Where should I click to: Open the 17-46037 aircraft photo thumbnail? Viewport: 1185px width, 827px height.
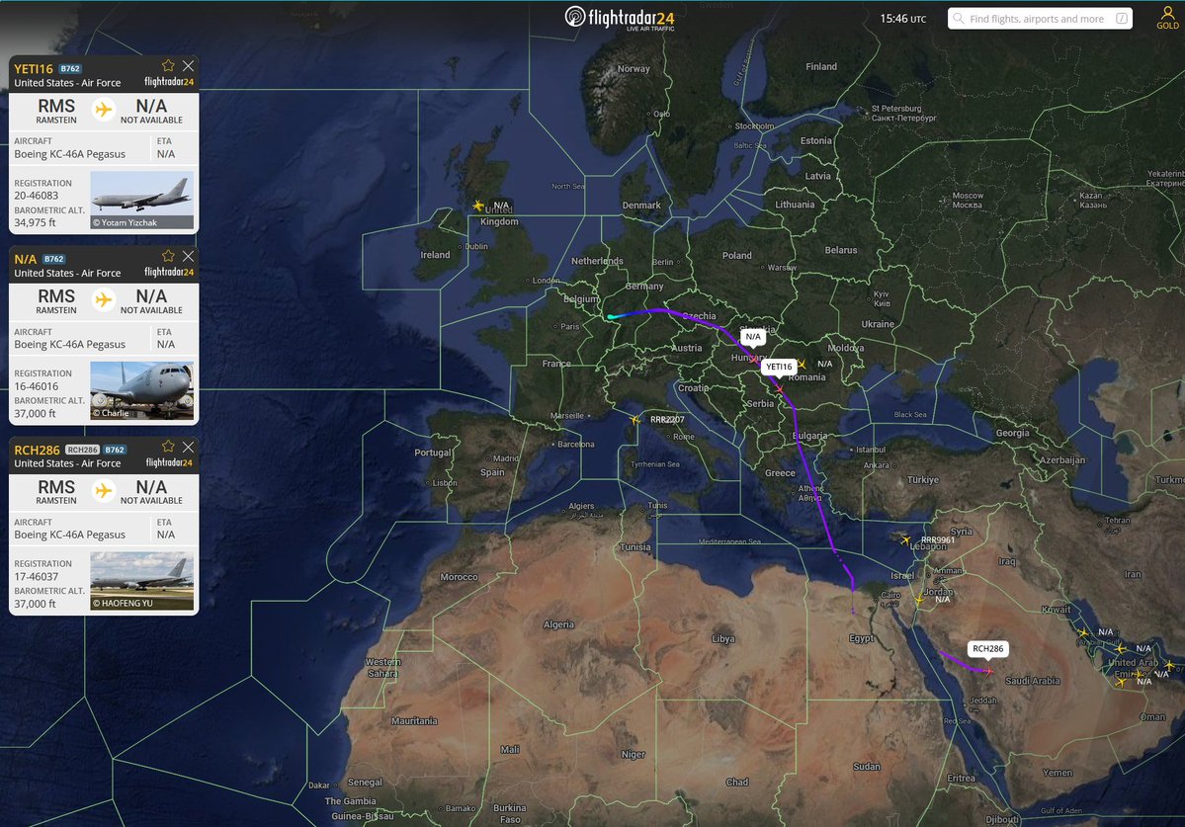click(142, 581)
